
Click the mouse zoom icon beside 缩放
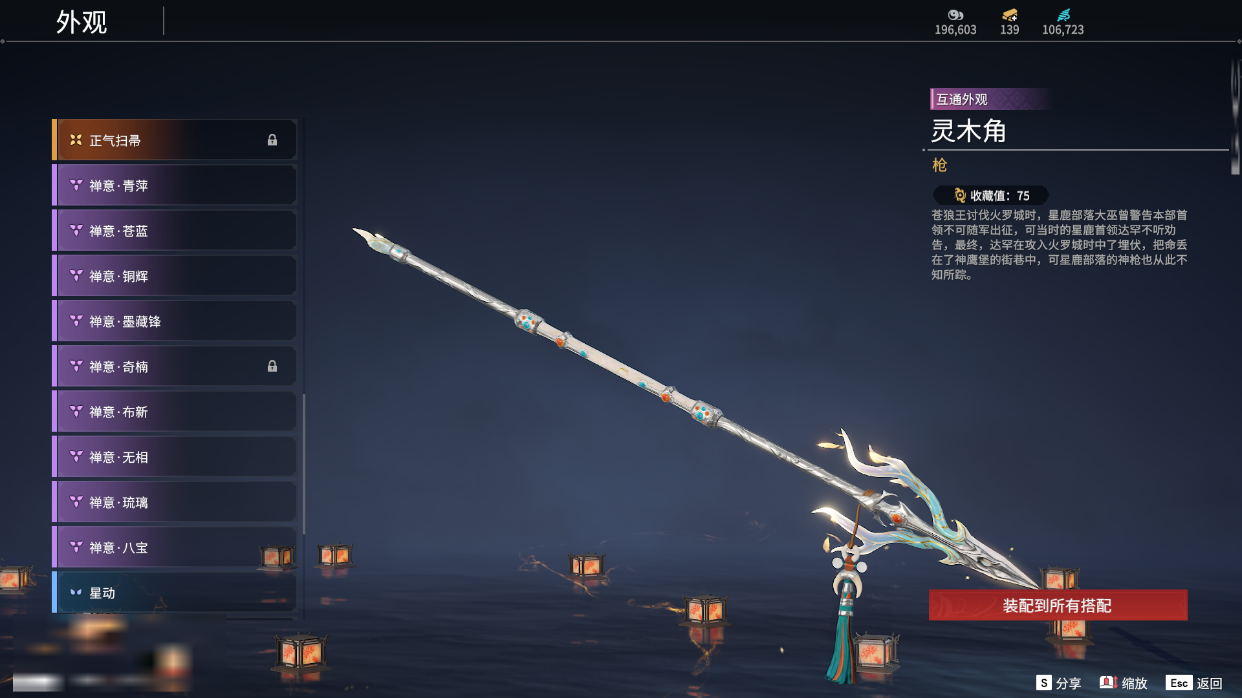coord(1108,682)
